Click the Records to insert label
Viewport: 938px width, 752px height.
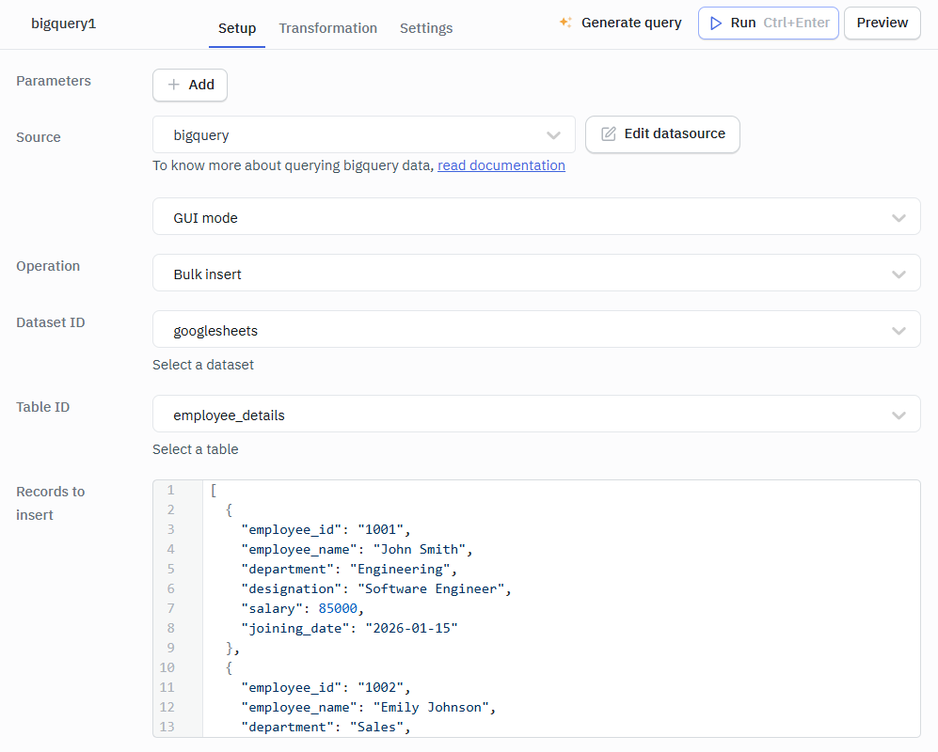[x=50, y=503]
